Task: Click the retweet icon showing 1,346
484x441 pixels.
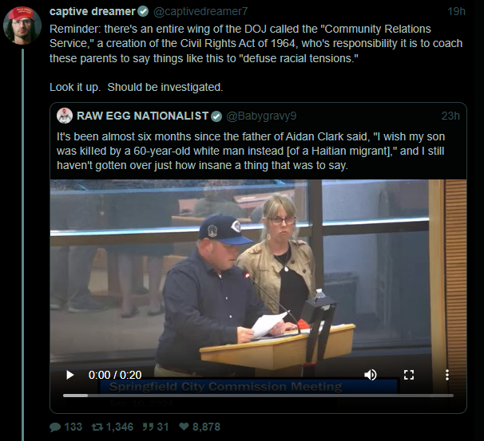Action: click(97, 427)
